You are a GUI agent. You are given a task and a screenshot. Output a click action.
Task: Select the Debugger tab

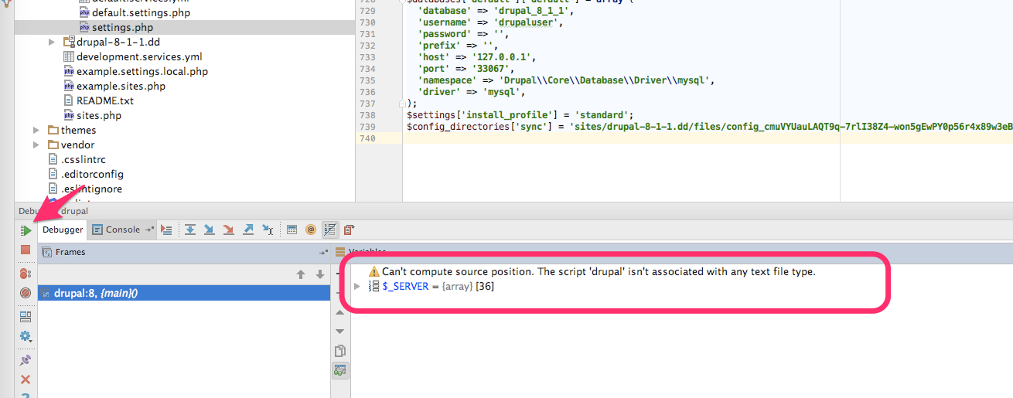63,230
